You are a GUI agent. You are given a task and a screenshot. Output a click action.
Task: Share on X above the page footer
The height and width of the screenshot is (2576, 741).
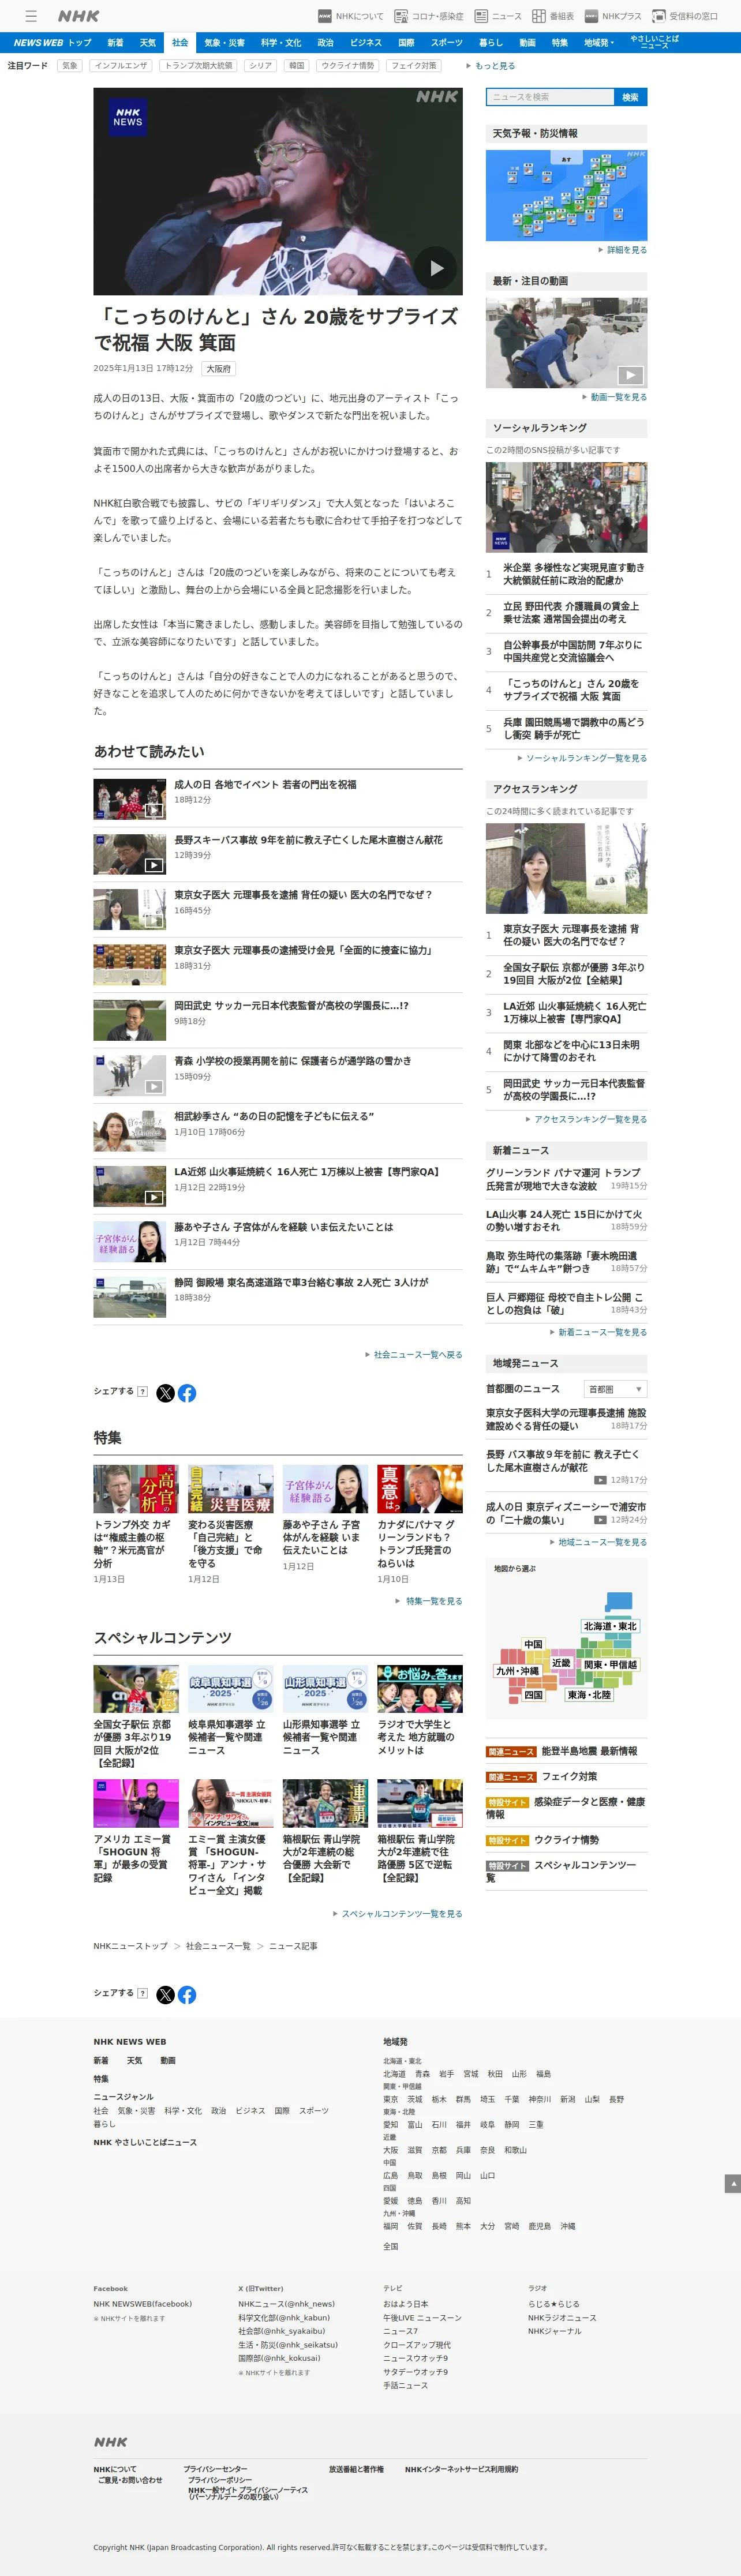pyautogui.click(x=166, y=1995)
